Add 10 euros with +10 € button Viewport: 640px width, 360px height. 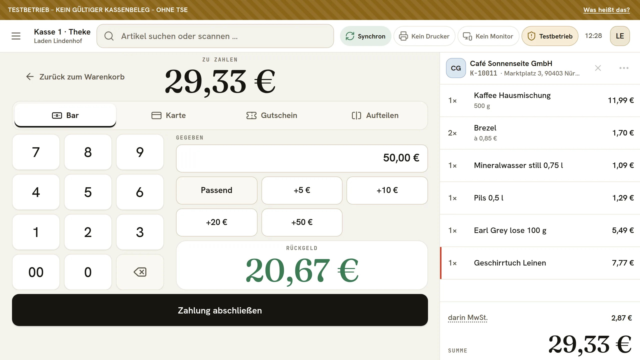[387, 190]
